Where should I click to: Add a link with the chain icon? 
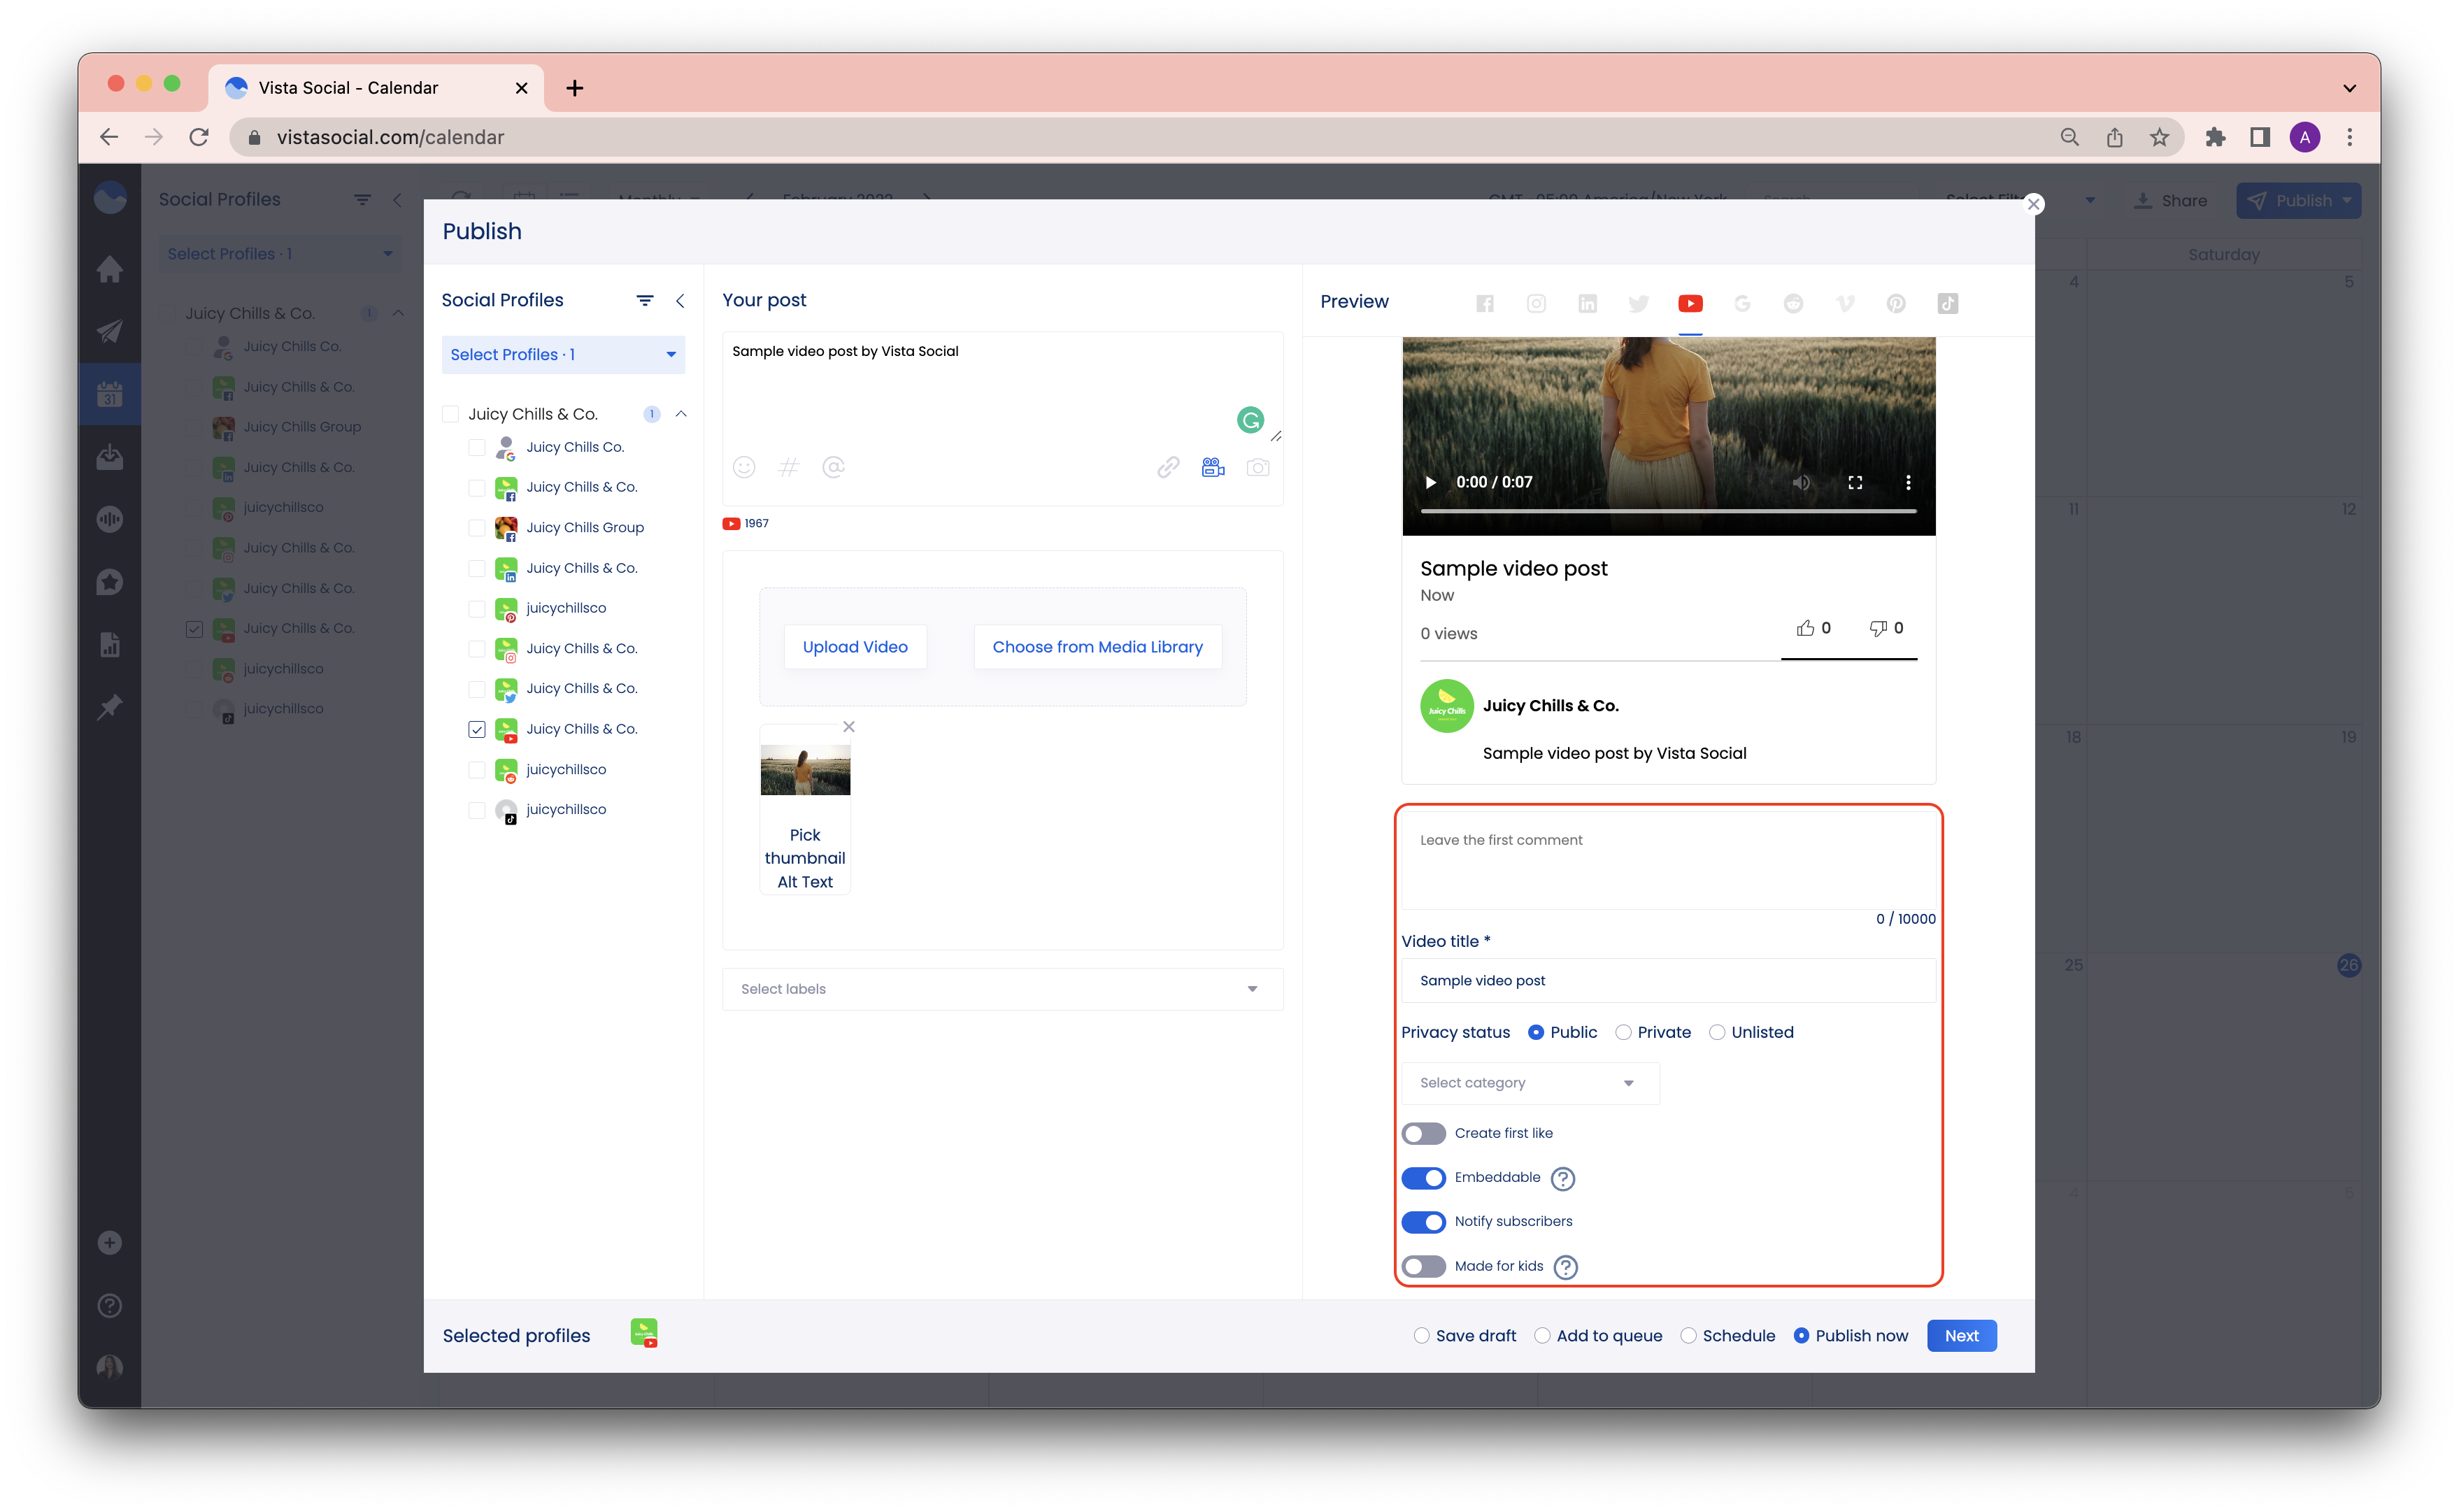pyautogui.click(x=1167, y=467)
